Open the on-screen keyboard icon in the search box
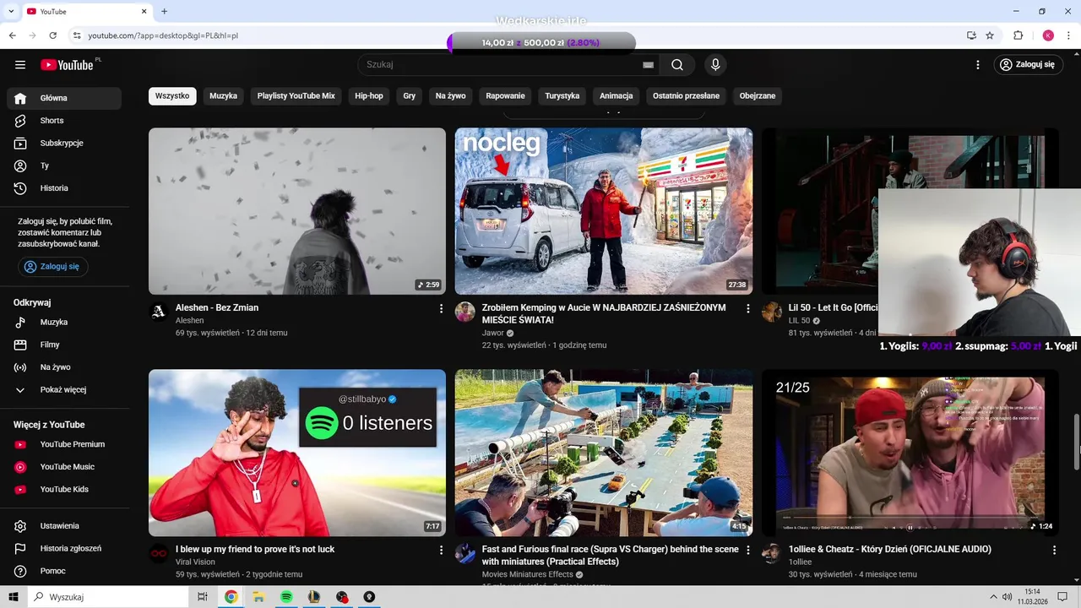This screenshot has height=608, width=1081. point(648,65)
